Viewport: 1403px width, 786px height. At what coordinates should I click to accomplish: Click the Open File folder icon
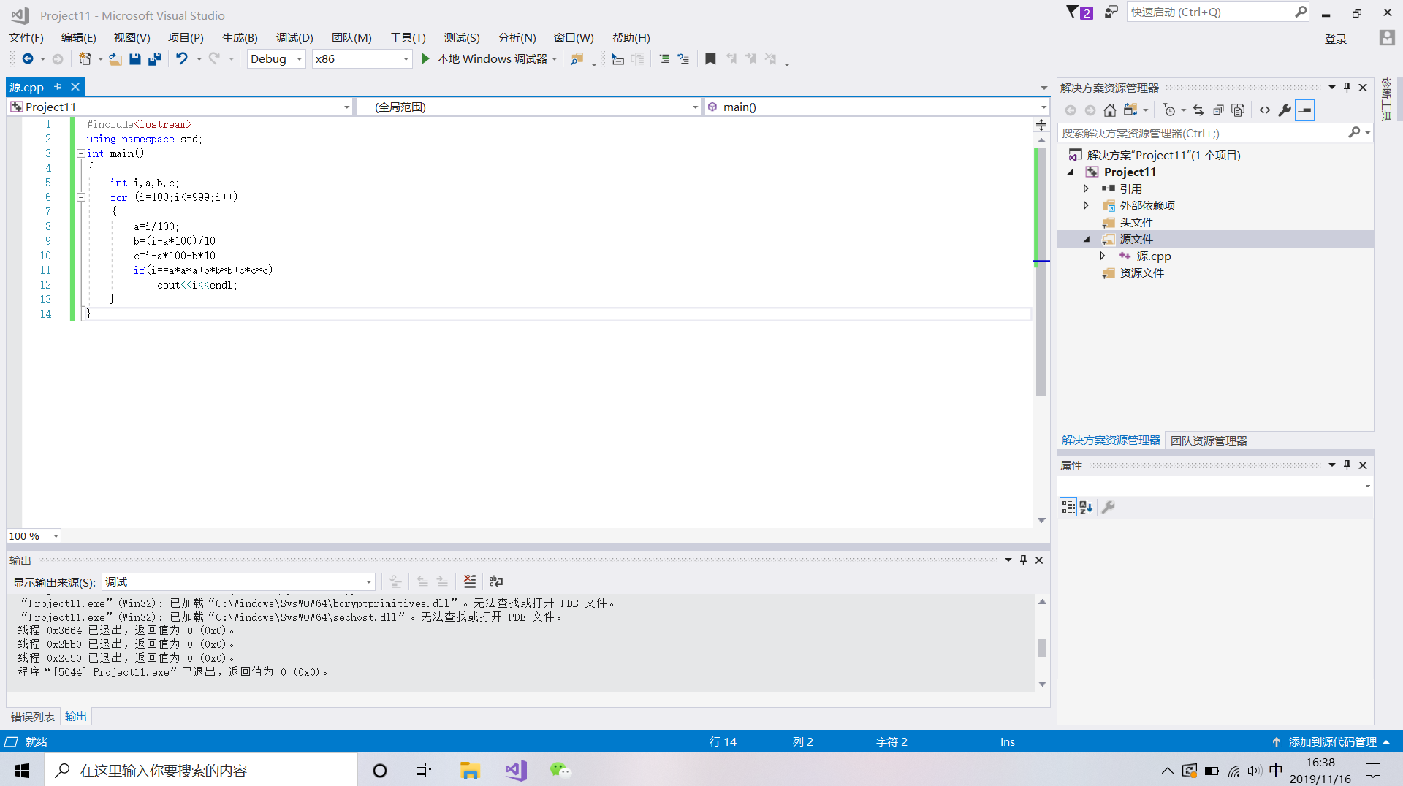(x=115, y=59)
